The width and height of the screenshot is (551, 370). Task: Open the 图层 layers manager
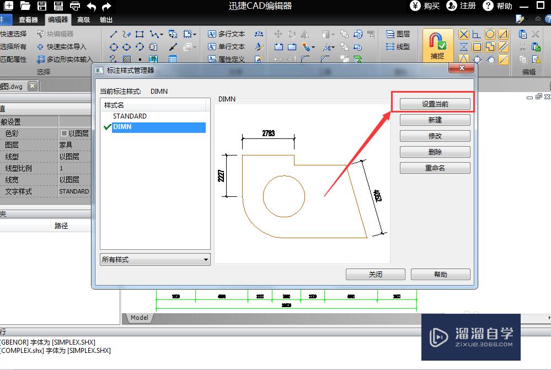(x=398, y=34)
